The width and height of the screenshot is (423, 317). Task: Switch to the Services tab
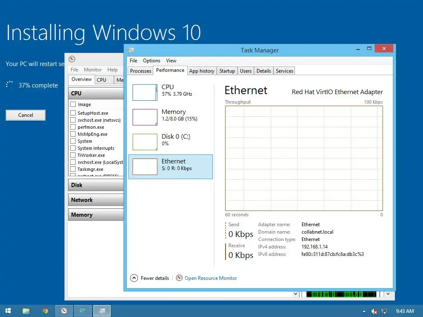(284, 71)
